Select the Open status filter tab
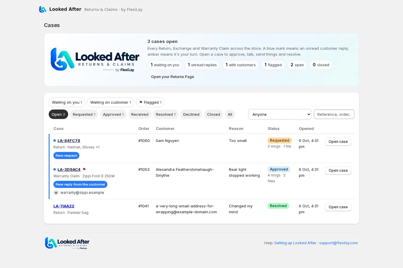The width and height of the screenshot is (403, 268). (x=58, y=114)
